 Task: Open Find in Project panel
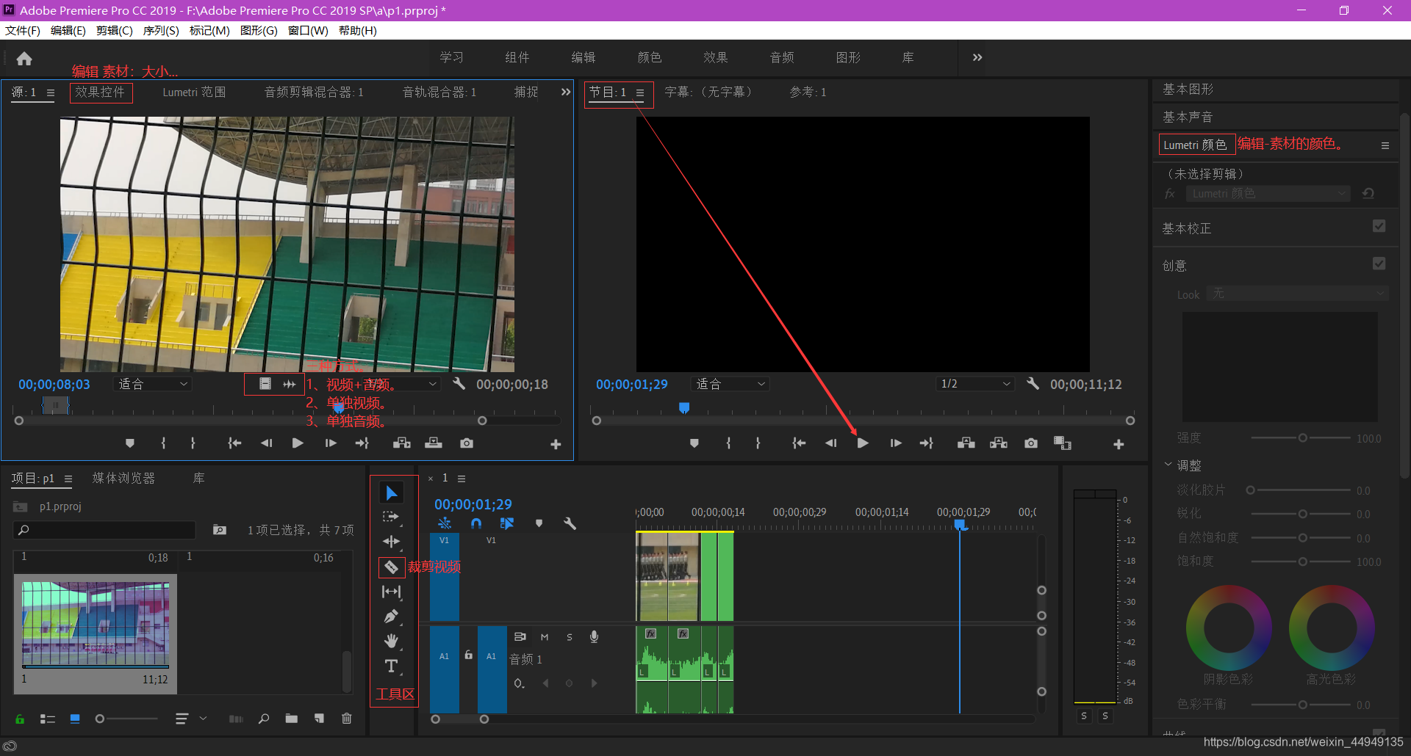[x=264, y=719]
